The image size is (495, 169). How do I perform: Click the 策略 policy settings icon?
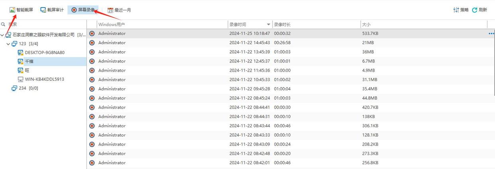(x=456, y=10)
